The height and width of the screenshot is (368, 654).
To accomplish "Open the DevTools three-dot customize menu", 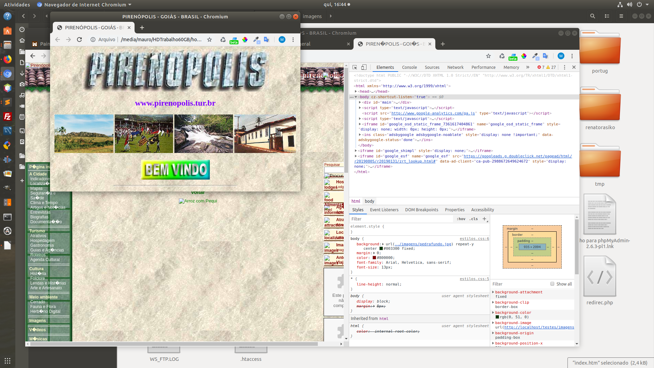I will (564, 67).
